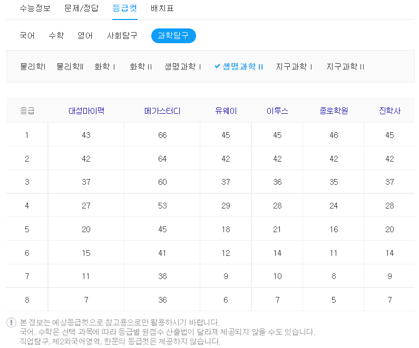
Task: Choose the 수학 subject
Action: tap(56, 35)
